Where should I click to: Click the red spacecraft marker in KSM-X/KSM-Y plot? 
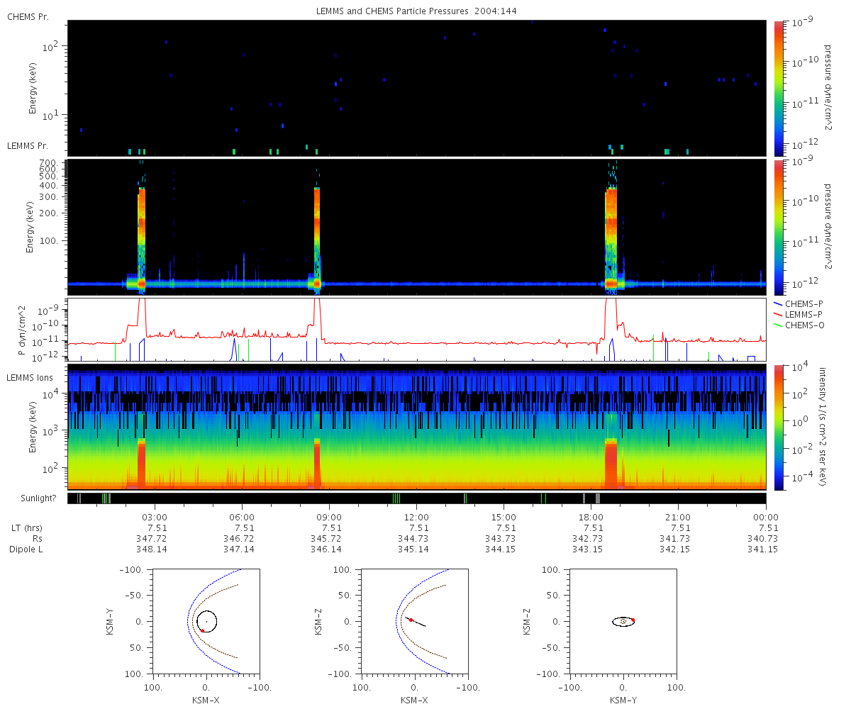(x=202, y=630)
